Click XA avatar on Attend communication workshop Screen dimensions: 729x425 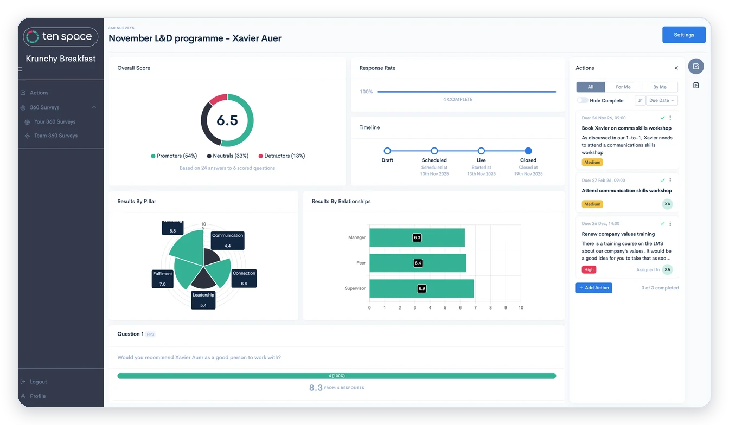coord(667,204)
